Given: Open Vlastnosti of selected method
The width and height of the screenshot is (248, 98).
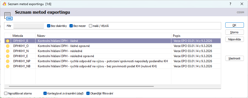Looking at the screenshot, I should [x=234, y=58].
